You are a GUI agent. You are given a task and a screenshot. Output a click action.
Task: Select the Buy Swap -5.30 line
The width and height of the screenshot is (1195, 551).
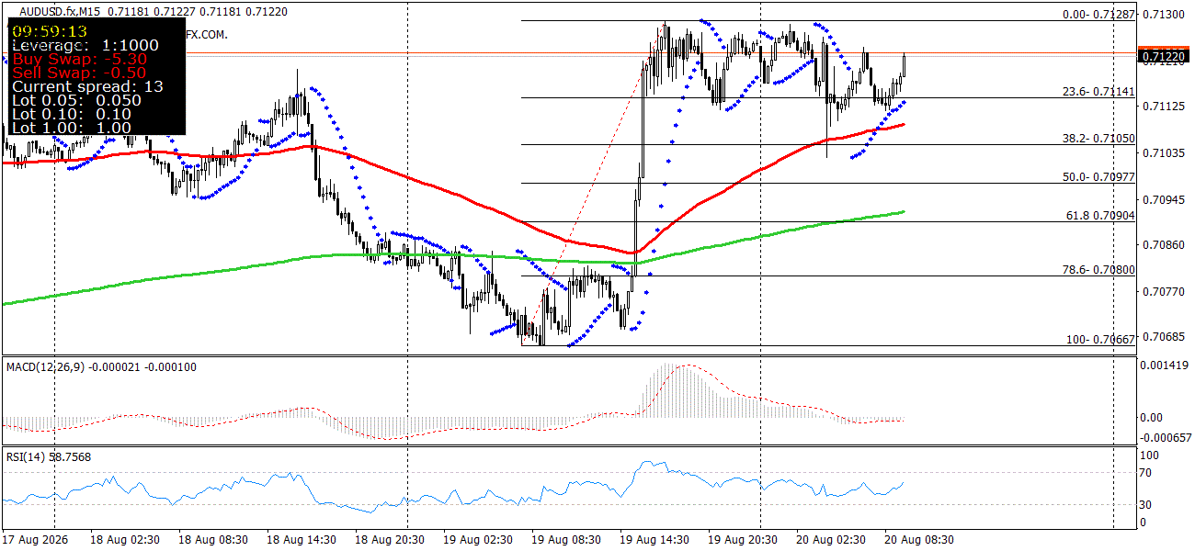point(79,59)
